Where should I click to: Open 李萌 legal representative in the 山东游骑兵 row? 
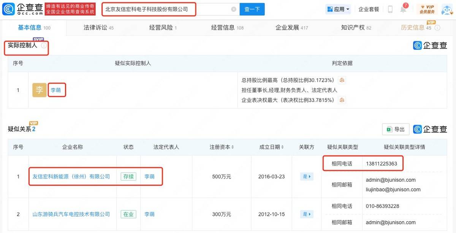tap(149, 214)
